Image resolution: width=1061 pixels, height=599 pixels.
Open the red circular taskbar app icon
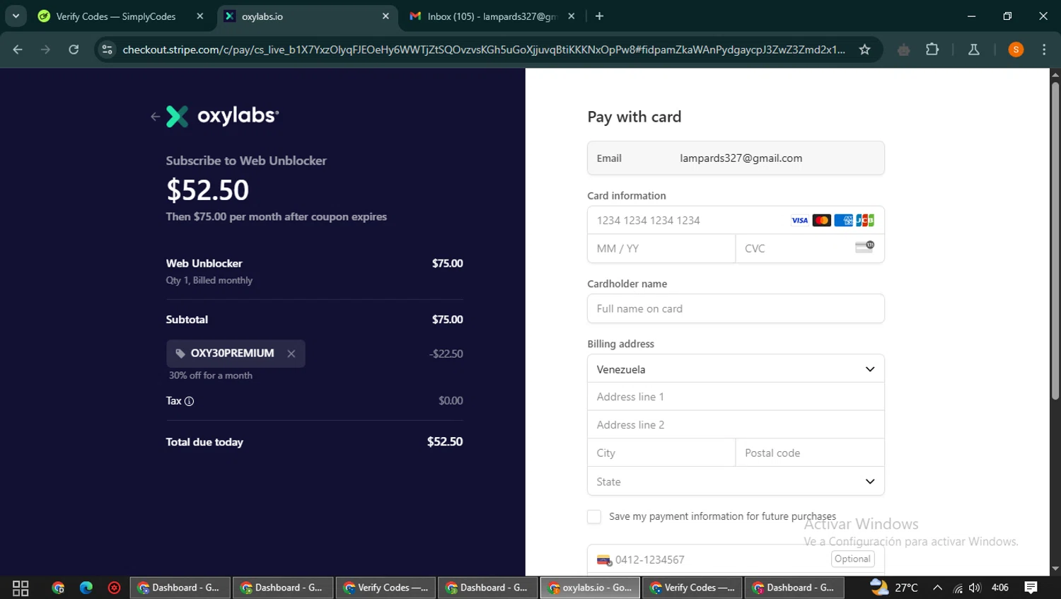coord(114,588)
